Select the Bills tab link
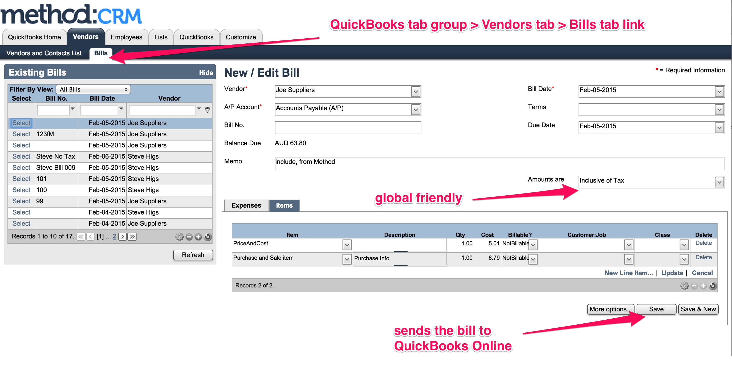The width and height of the screenshot is (732, 367). pos(101,53)
